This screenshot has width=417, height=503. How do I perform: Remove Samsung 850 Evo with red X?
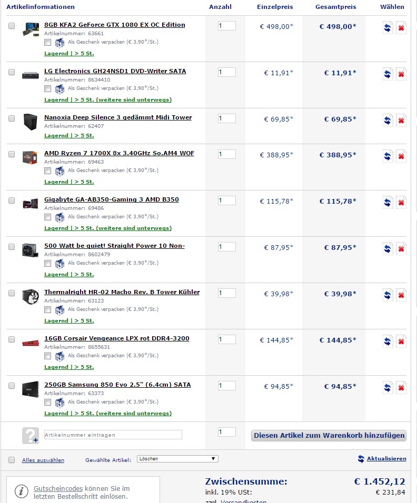click(x=401, y=388)
